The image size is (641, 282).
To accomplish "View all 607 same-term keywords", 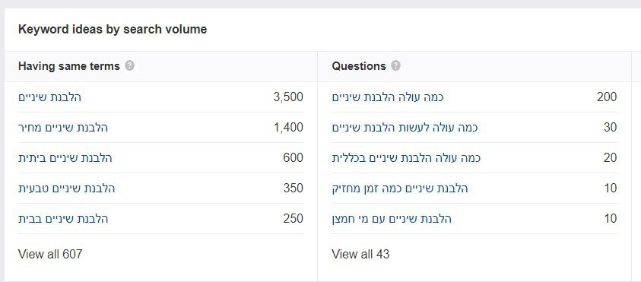I will pos(50,254).
